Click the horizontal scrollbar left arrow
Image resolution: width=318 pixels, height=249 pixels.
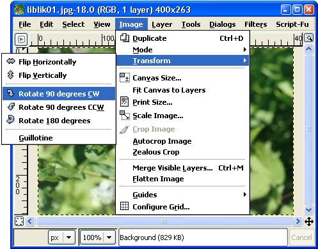click(x=30, y=222)
